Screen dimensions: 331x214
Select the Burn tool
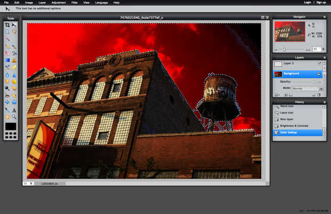tap(14, 88)
